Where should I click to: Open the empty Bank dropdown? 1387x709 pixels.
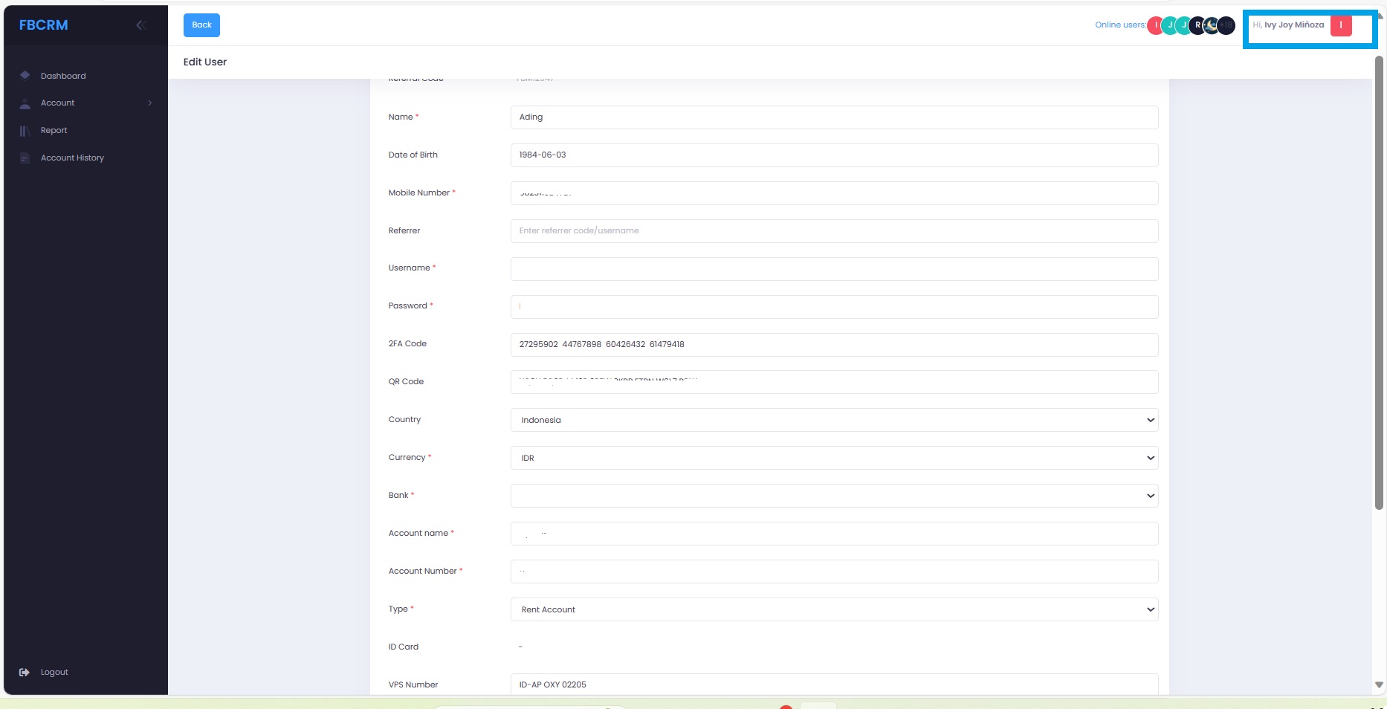pyautogui.click(x=834, y=496)
